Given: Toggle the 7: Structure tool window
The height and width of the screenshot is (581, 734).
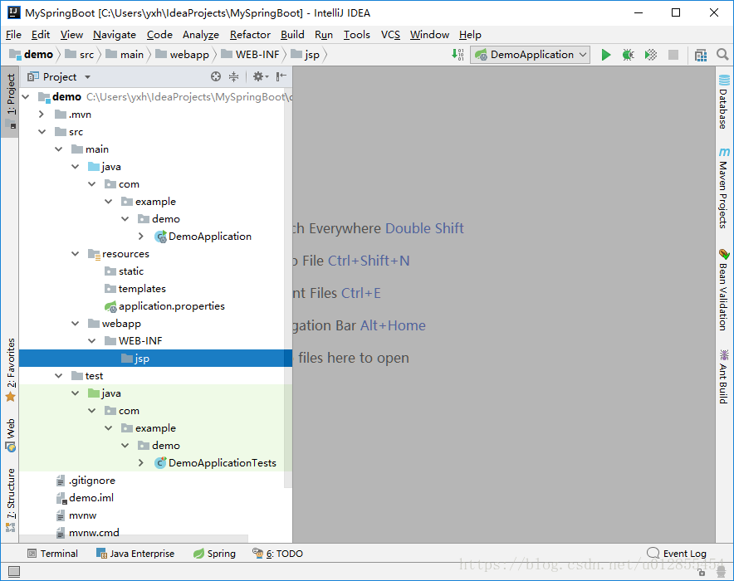Looking at the screenshot, I should click(10, 500).
